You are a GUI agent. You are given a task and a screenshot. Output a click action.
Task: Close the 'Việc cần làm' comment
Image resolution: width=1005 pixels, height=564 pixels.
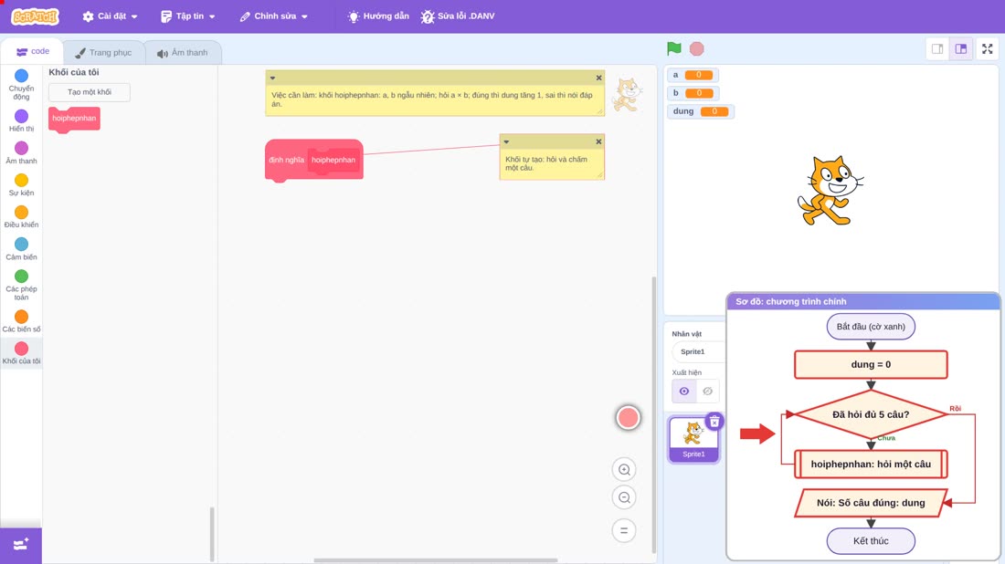click(598, 78)
